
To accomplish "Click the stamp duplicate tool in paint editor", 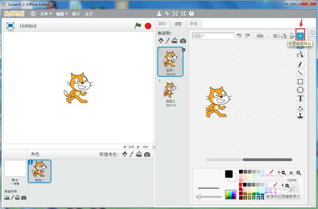I will [x=300, y=116].
